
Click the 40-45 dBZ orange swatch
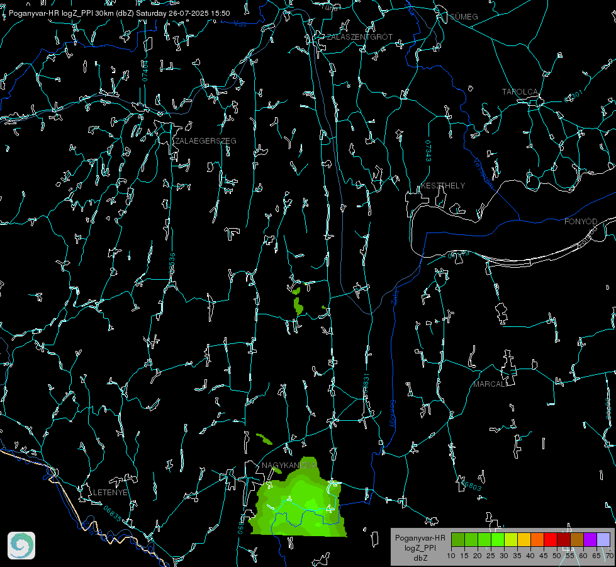pos(537,539)
